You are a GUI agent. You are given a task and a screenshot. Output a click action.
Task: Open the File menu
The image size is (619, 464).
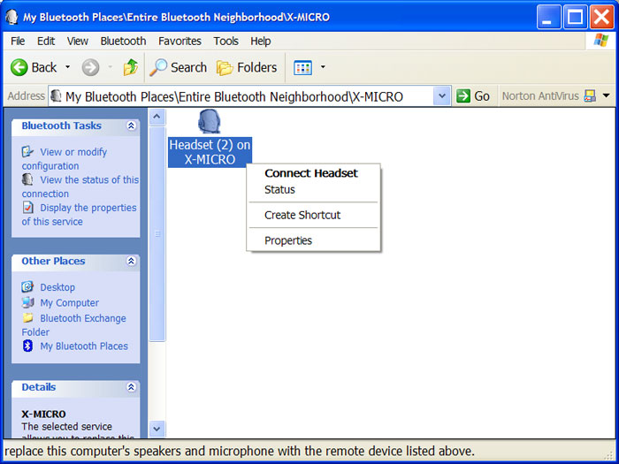[x=18, y=41]
